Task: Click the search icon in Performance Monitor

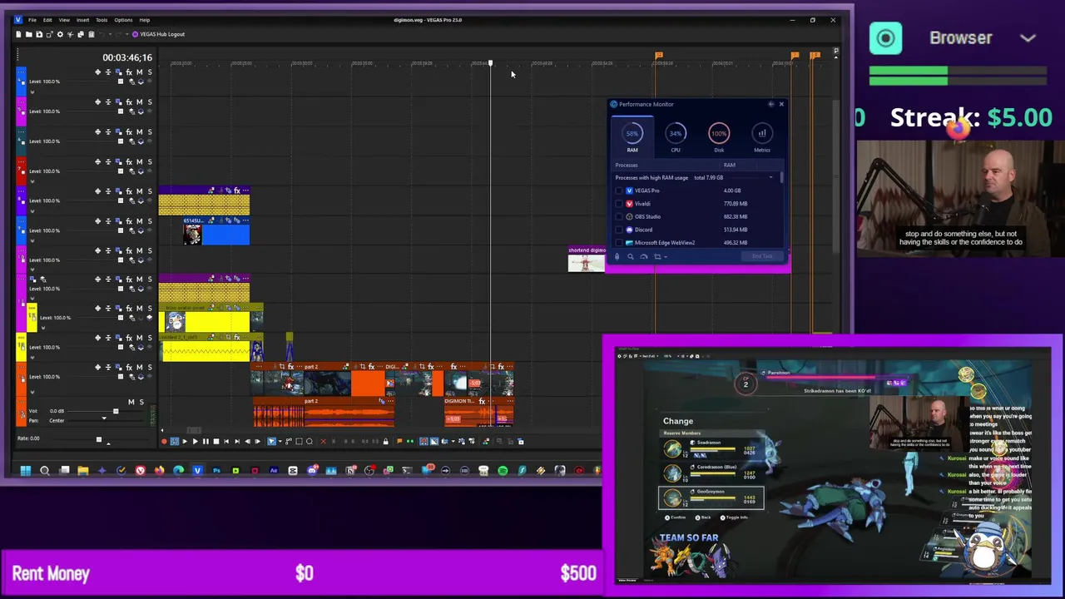Action: tap(630, 256)
